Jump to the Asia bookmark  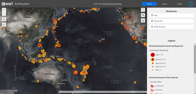(171, 15)
